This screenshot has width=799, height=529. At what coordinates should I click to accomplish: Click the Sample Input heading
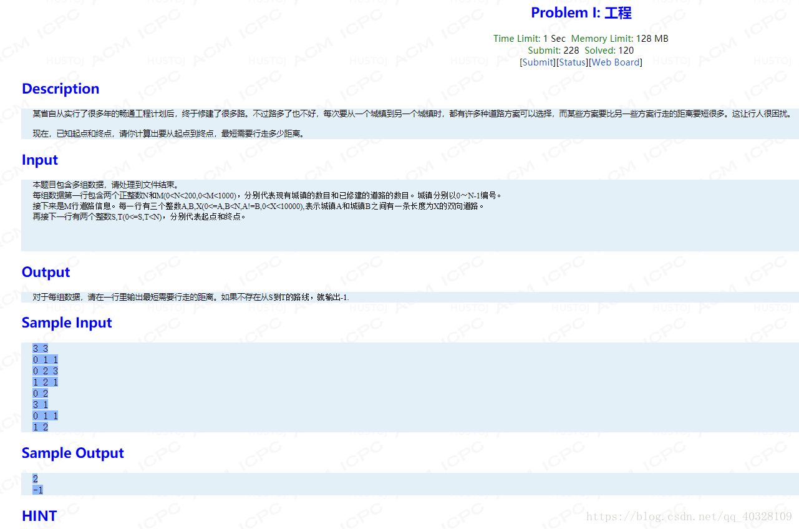(67, 323)
